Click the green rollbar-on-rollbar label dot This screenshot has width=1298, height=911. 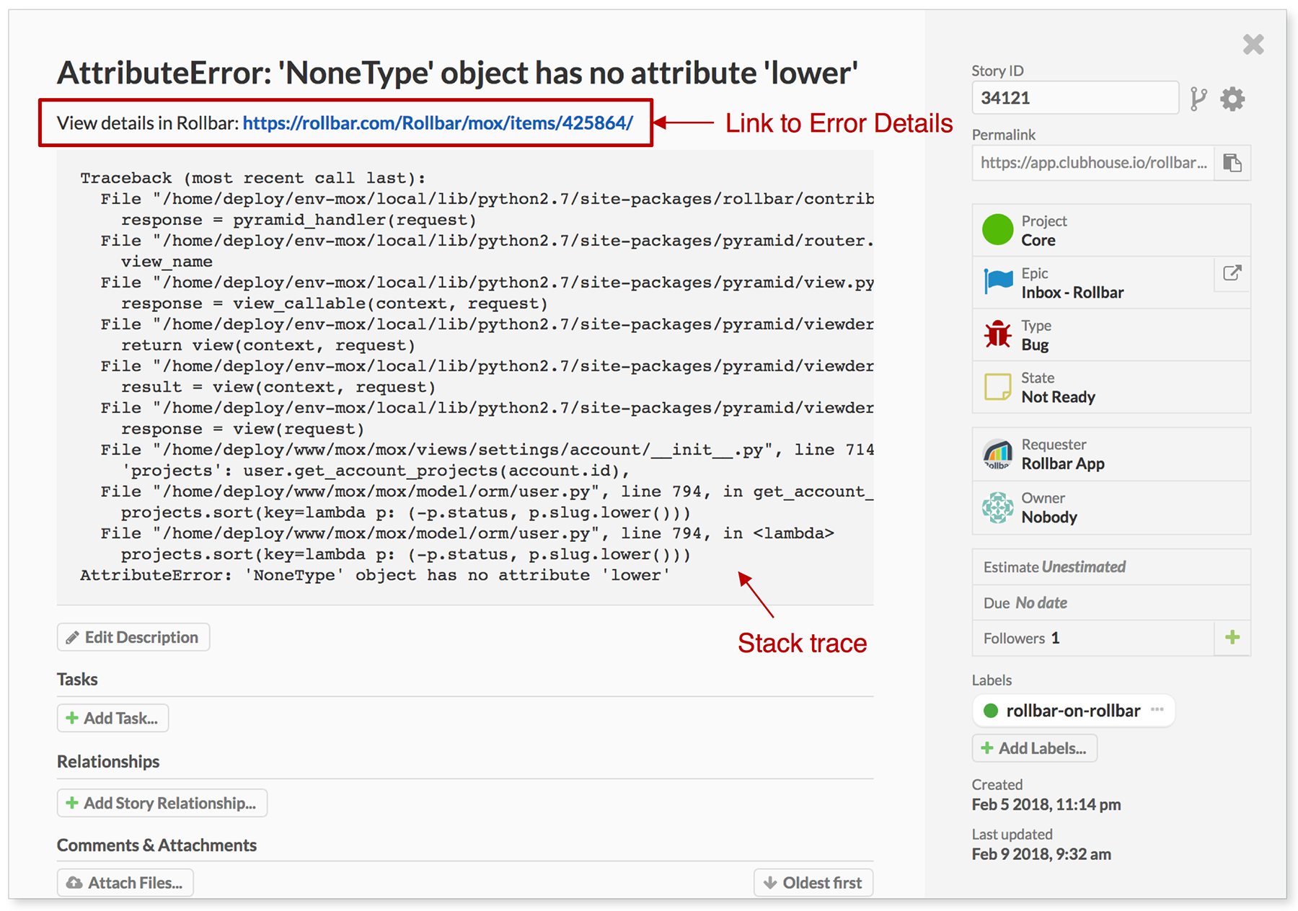click(x=991, y=711)
